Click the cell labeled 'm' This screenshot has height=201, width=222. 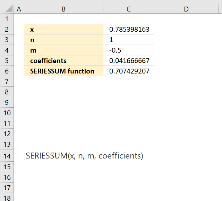[64, 50]
